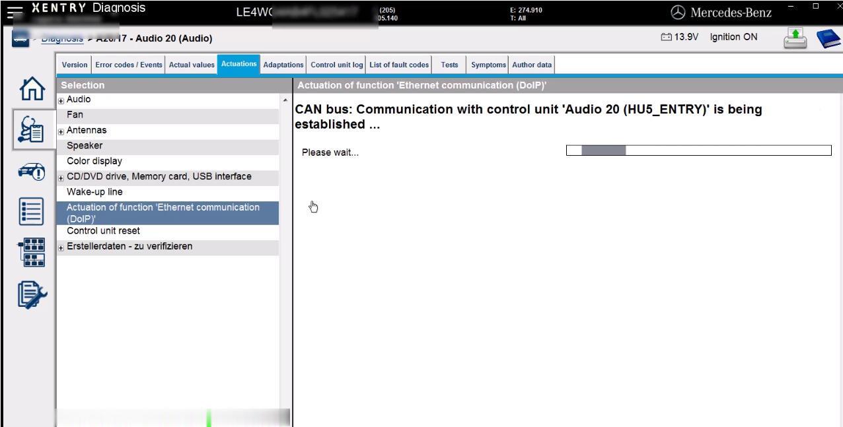Click the 13.9V voltage reading
Viewport: 843px width, 427px height.
tap(687, 37)
